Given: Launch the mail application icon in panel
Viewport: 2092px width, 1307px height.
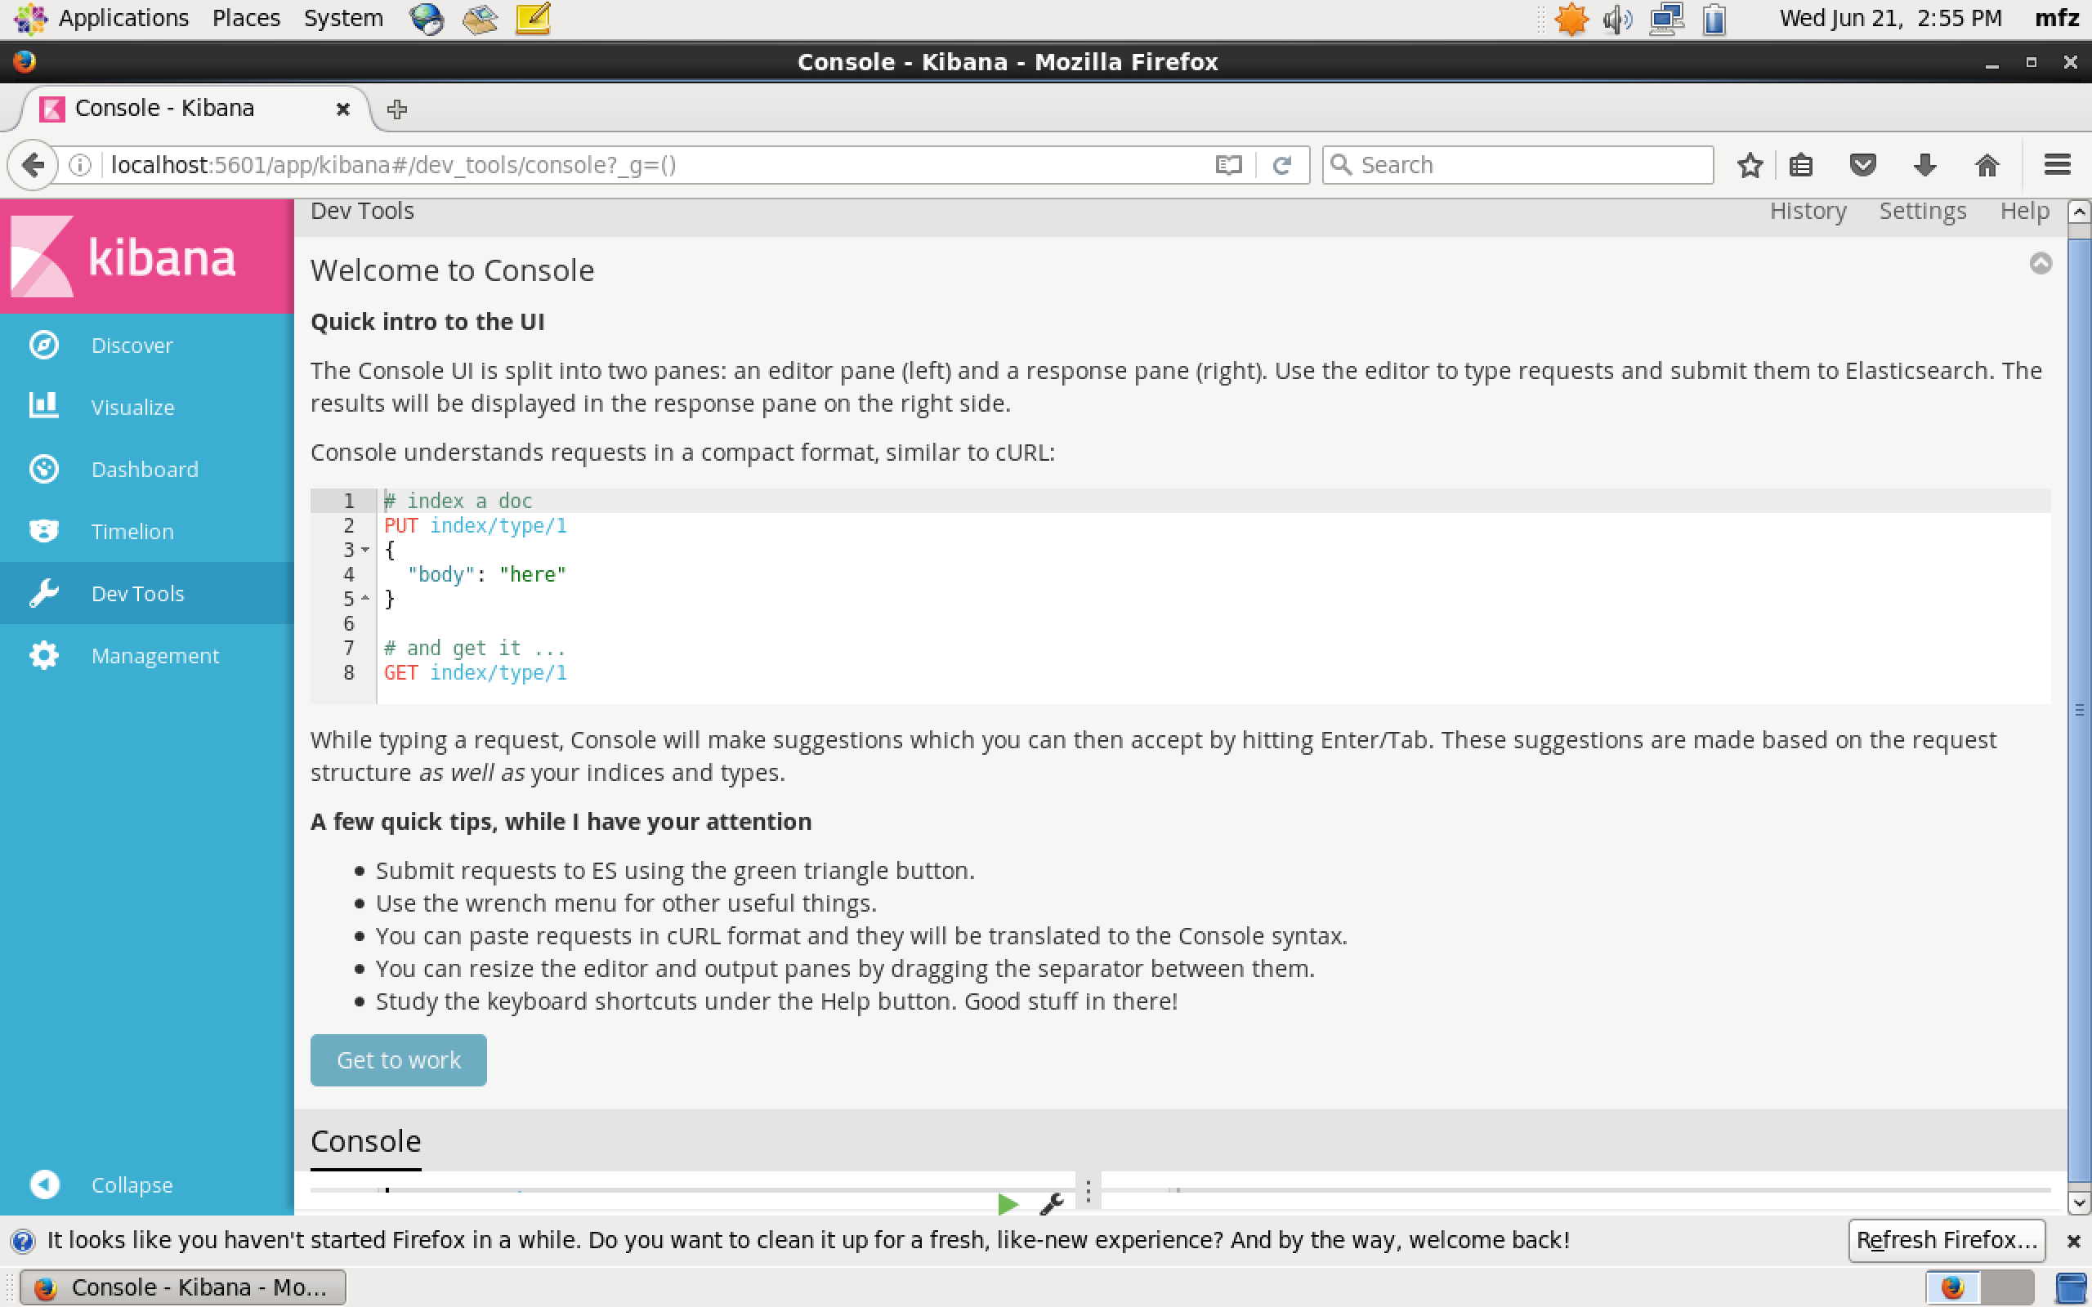Looking at the screenshot, I should [x=480, y=18].
